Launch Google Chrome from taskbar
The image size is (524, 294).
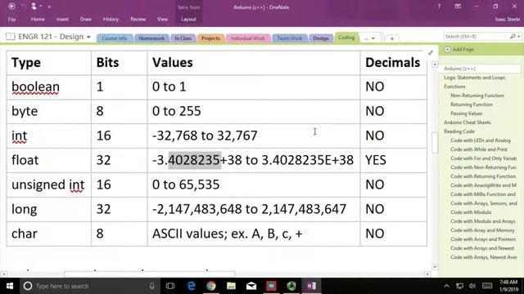(211, 286)
